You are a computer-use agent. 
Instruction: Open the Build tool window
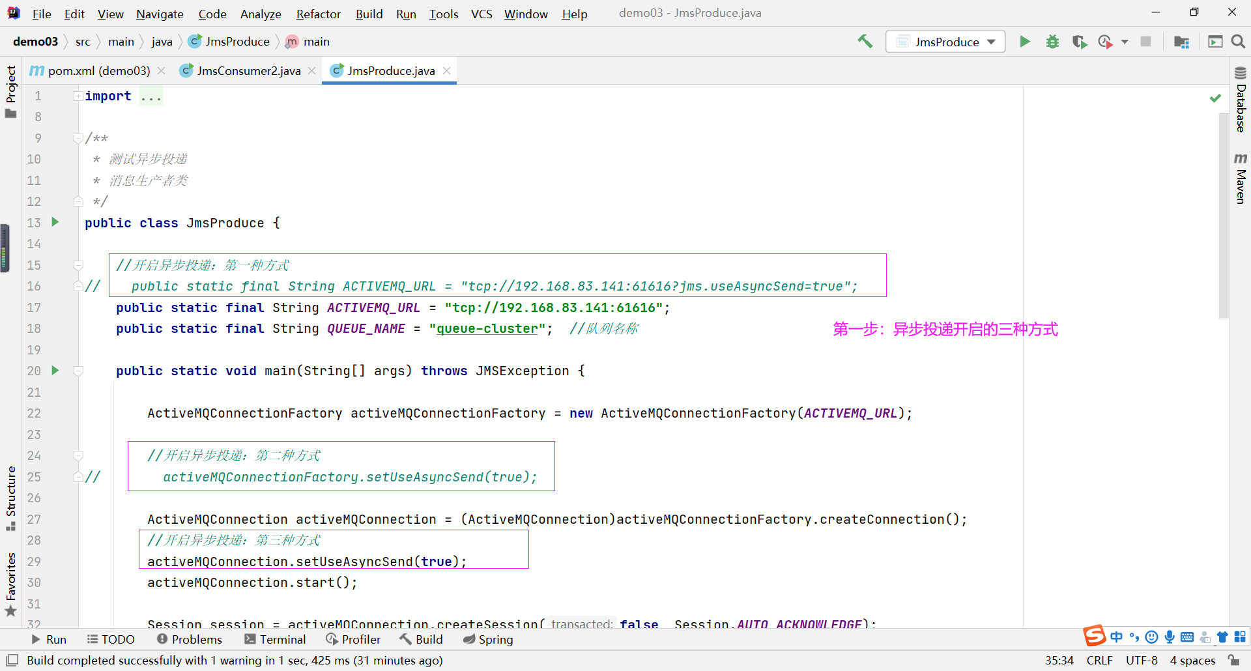(x=421, y=640)
